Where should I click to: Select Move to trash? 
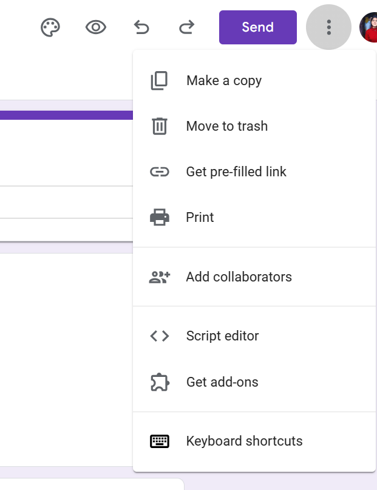226,126
